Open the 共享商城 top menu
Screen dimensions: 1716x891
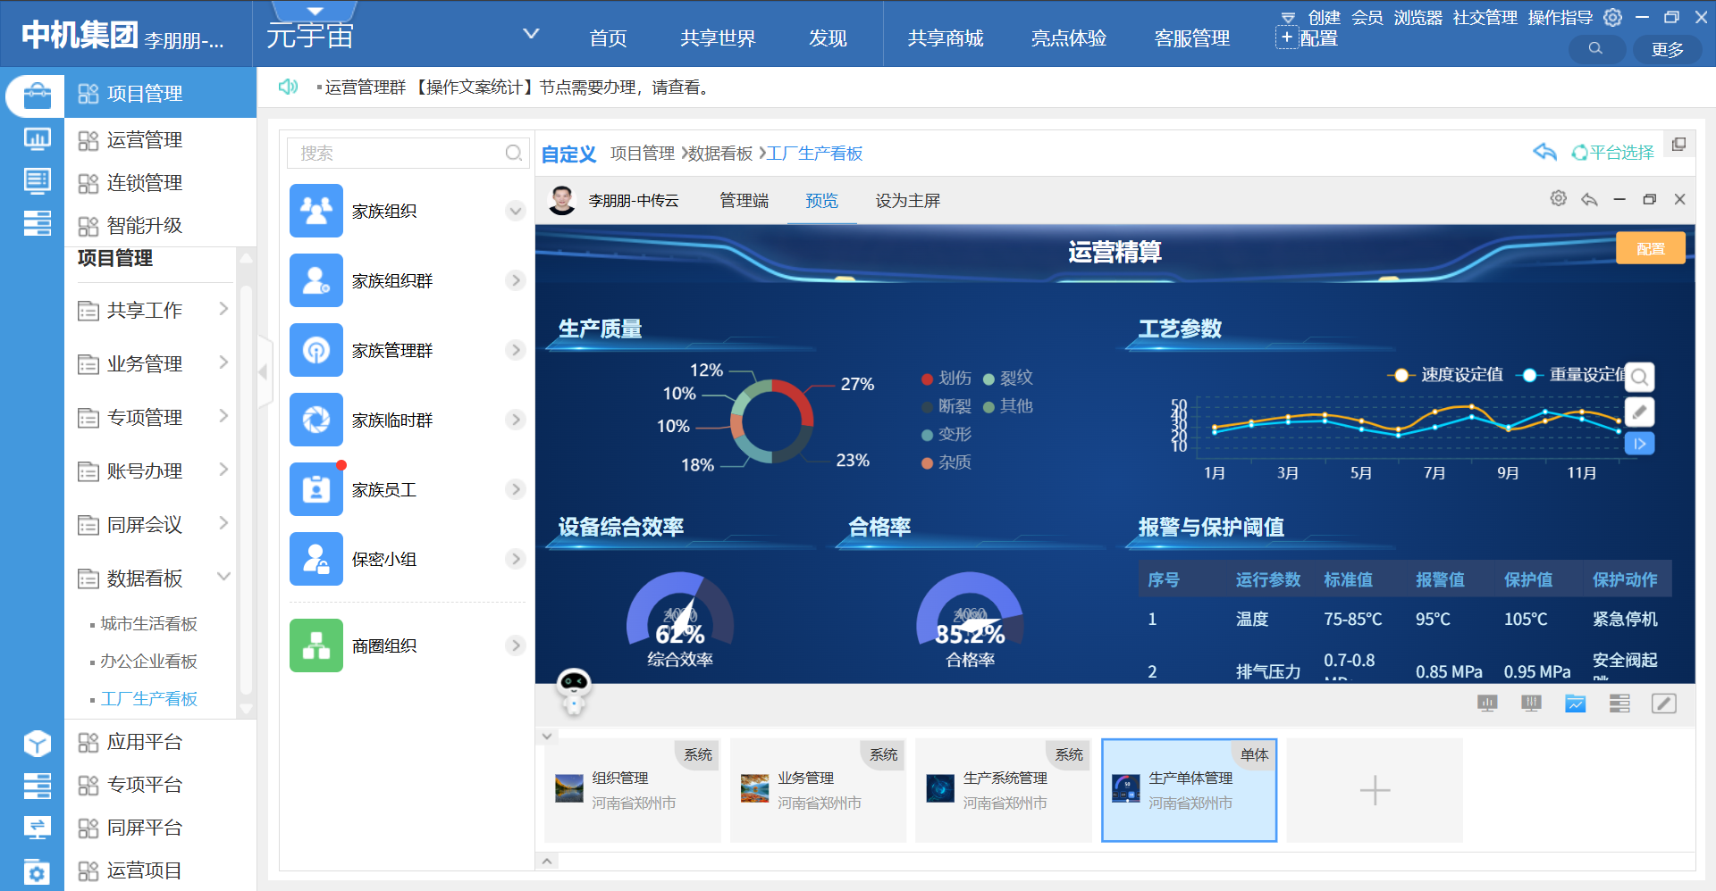pos(945,38)
